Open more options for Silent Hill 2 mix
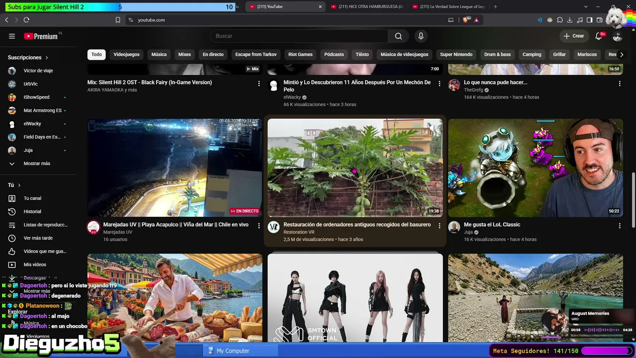Screen dimensions: 636x358 pyautogui.click(x=259, y=84)
